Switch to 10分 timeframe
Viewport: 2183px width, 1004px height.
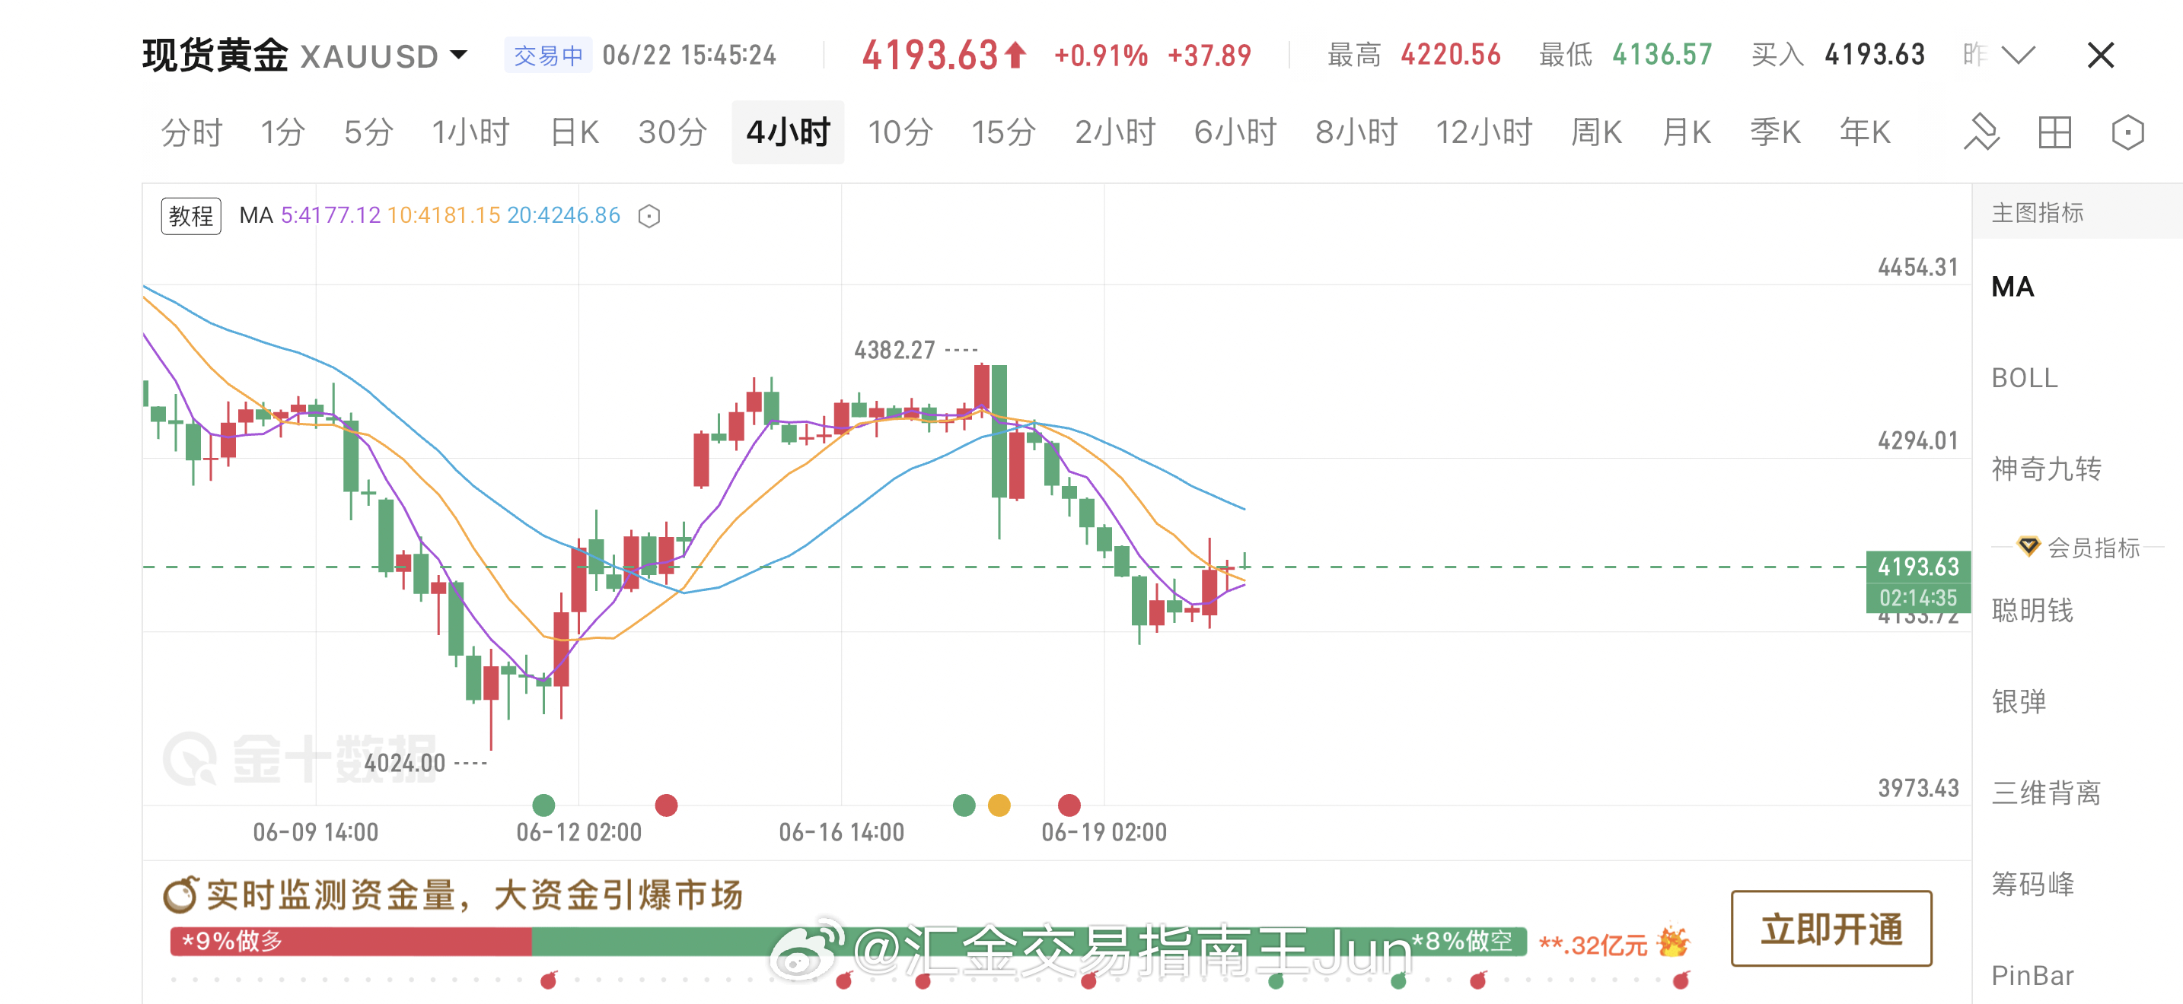click(x=900, y=132)
